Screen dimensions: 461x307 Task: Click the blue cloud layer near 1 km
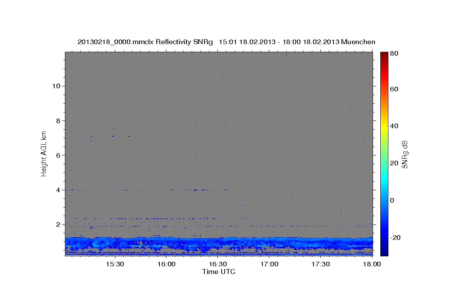coord(219,243)
